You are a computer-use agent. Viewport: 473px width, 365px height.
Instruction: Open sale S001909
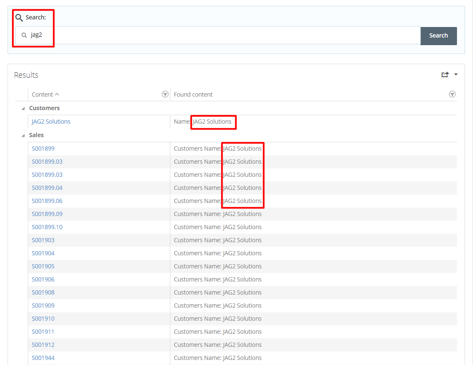(x=43, y=306)
